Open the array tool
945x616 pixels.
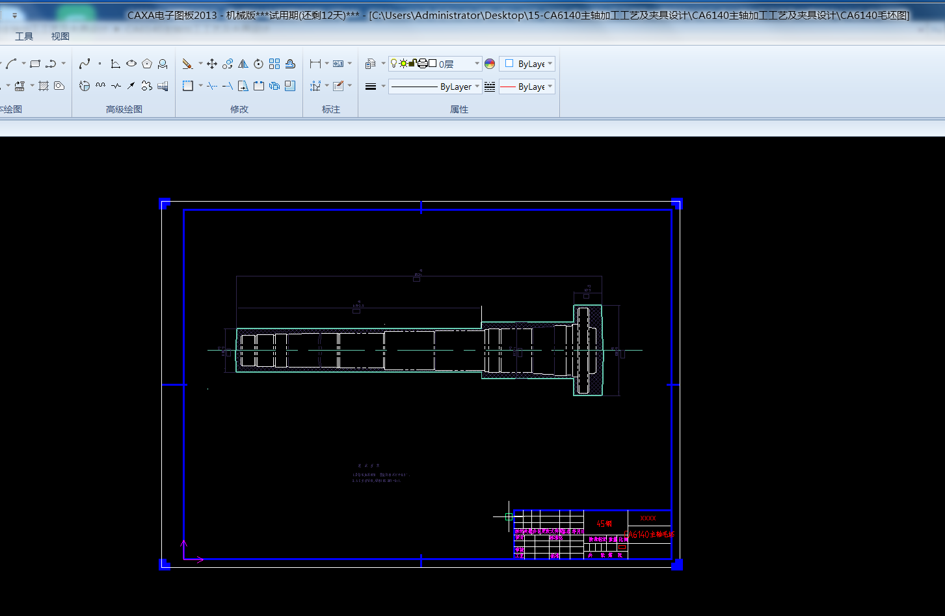274,64
